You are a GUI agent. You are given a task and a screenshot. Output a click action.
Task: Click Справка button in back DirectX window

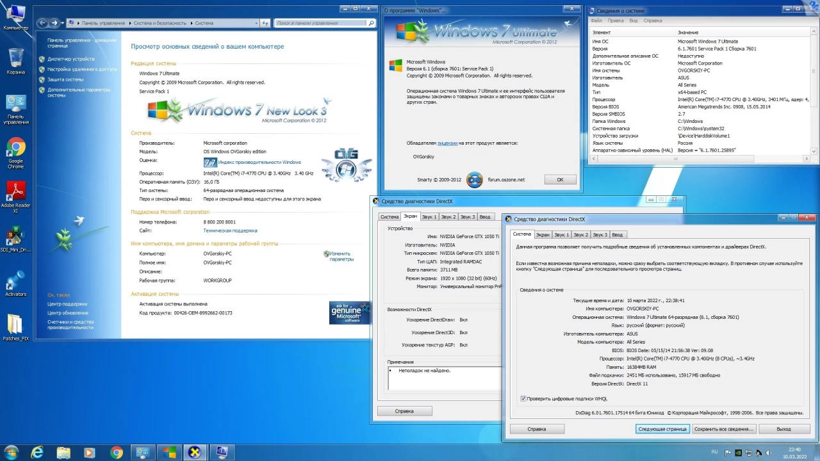click(404, 411)
